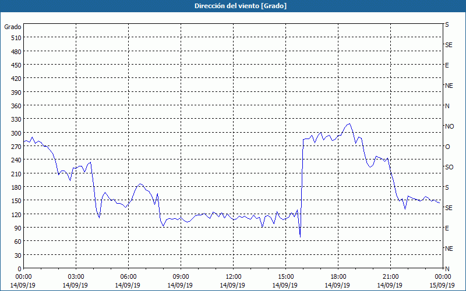This screenshot has width=466, height=291.
Task: Click the topmost "S" compass label above SE
Action: 447,24
